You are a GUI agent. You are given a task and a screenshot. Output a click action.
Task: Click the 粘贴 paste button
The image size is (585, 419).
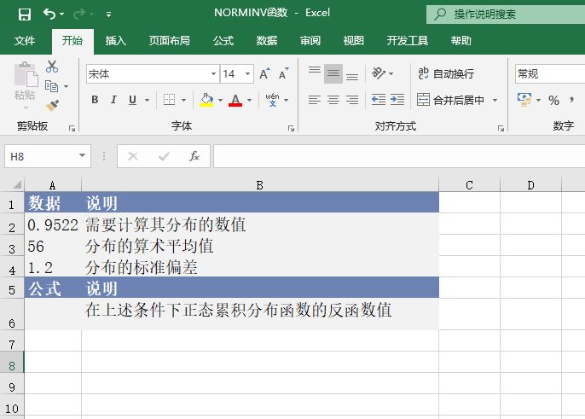25,85
